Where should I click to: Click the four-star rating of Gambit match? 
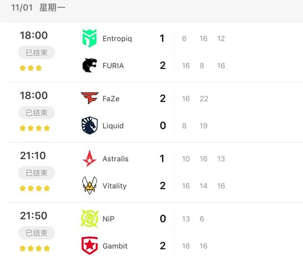coord(35,248)
